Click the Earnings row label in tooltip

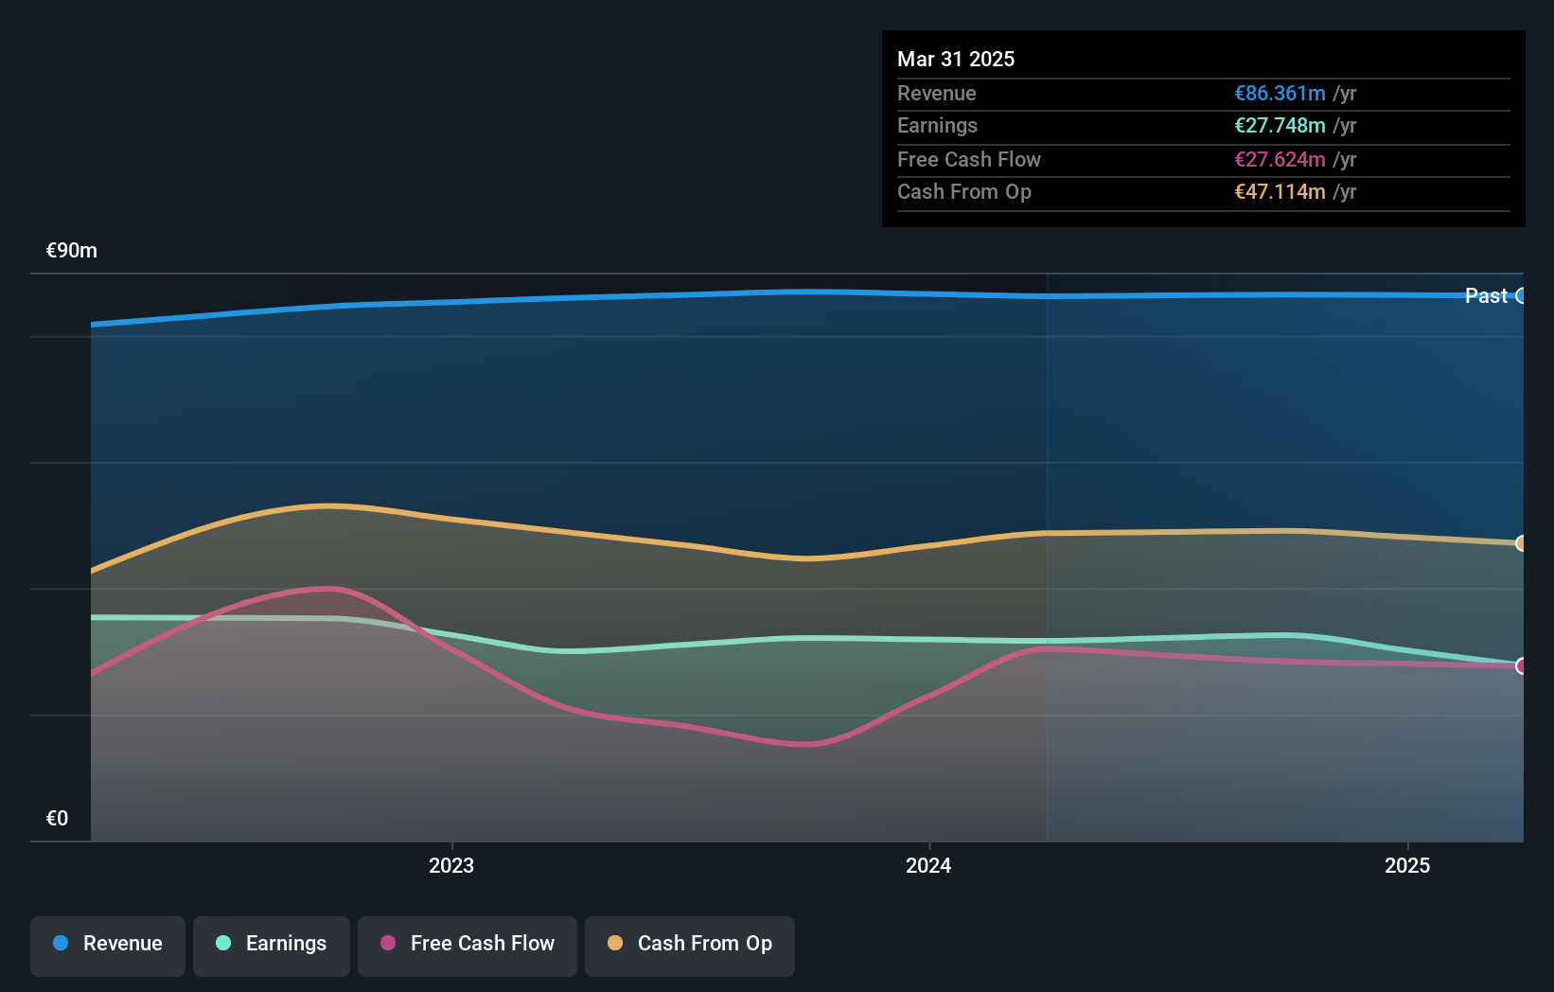(x=937, y=125)
